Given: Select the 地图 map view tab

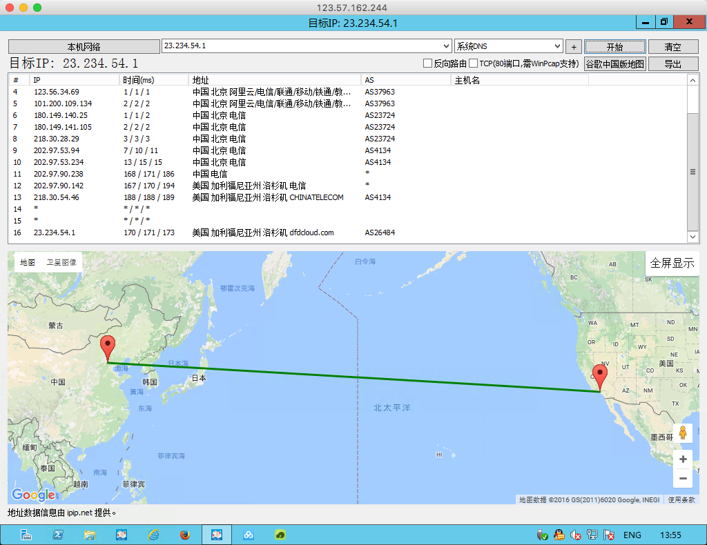Looking at the screenshot, I should coord(28,262).
